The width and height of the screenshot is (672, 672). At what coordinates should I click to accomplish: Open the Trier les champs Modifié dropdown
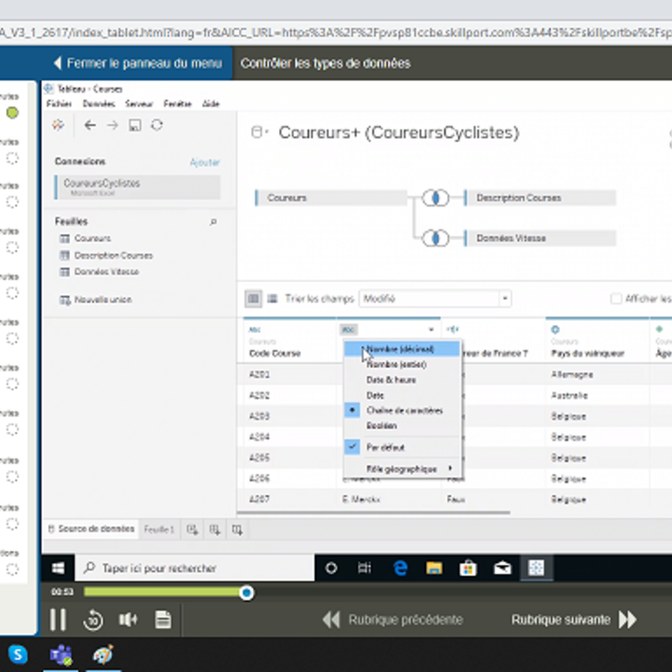coord(434,298)
